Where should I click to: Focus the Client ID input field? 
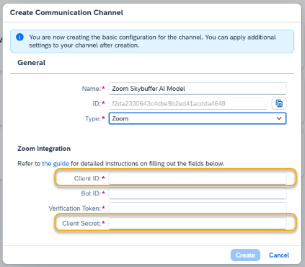pos(198,178)
